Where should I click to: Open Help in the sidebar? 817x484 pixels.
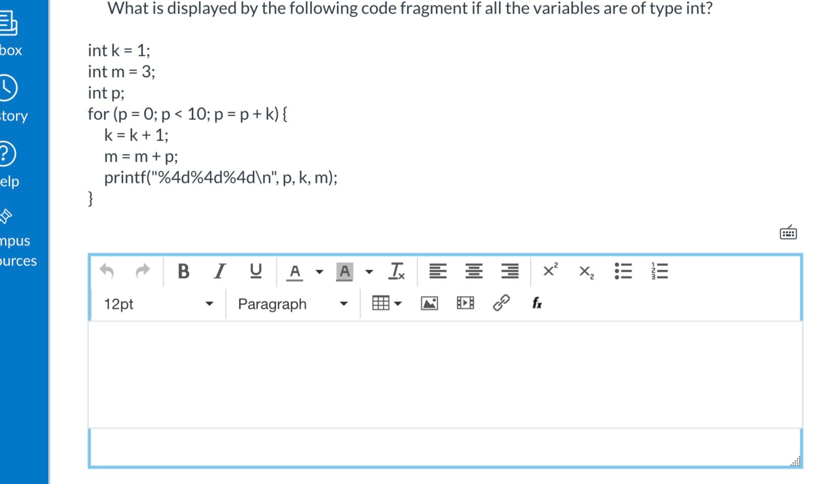[10, 165]
